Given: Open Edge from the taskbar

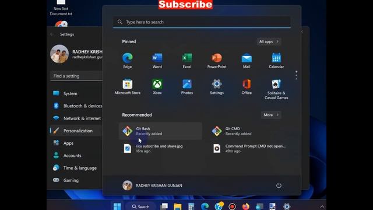Looking at the screenshot, I should tap(205, 206).
